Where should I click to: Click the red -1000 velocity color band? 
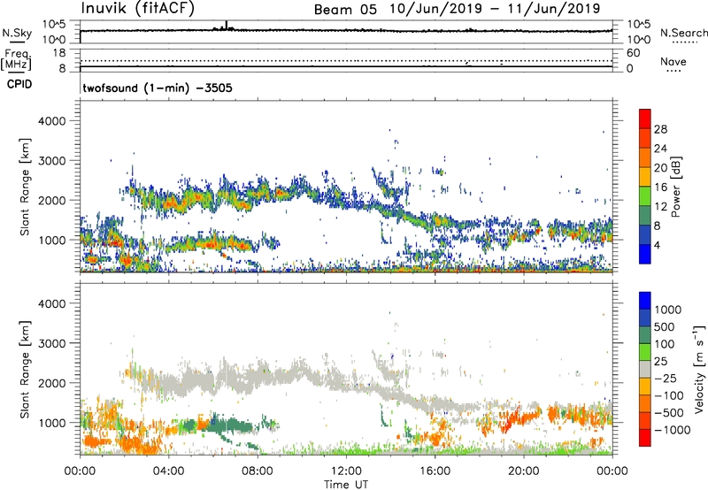[645, 438]
